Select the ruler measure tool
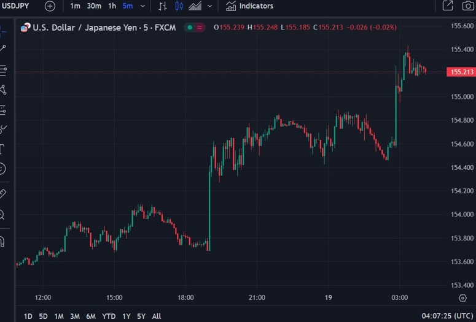This screenshot has height=322, width=476. 3,193
